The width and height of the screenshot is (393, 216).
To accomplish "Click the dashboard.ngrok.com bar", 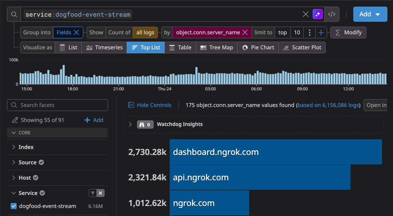I will point(275,152).
